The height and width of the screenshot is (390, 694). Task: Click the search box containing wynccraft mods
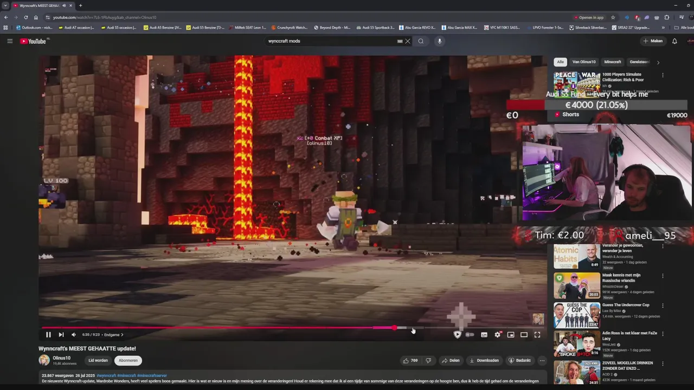pos(331,41)
